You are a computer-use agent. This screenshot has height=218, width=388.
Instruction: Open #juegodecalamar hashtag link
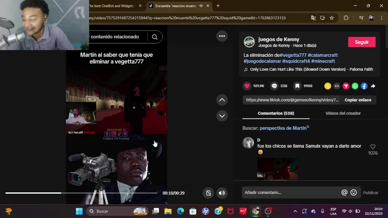(263, 61)
